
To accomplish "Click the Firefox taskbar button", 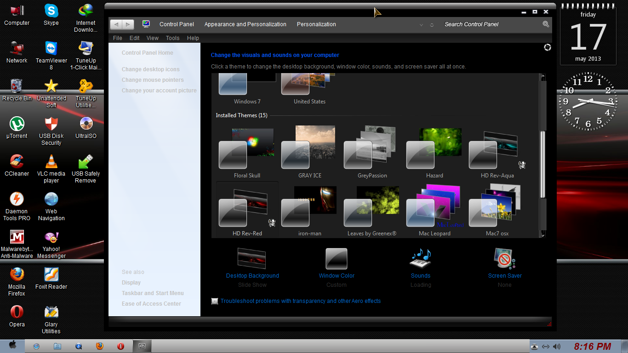I will coord(100,346).
